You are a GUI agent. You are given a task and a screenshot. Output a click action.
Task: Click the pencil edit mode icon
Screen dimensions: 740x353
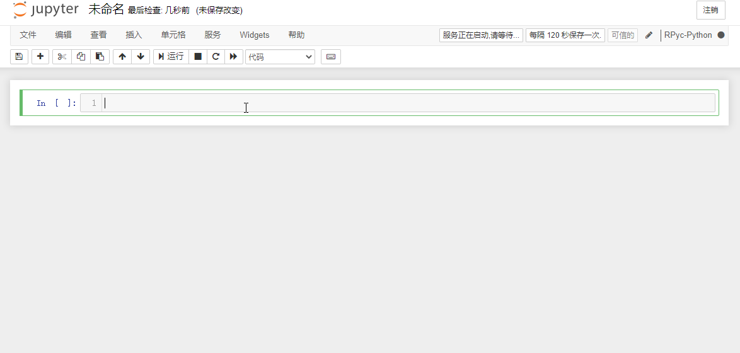click(649, 35)
